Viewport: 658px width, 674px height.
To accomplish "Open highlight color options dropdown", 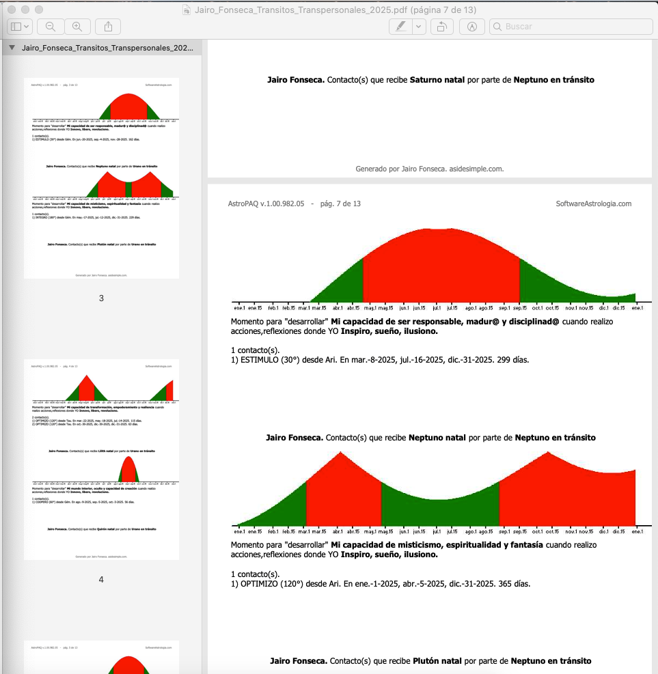I will [x=419, y=27].
